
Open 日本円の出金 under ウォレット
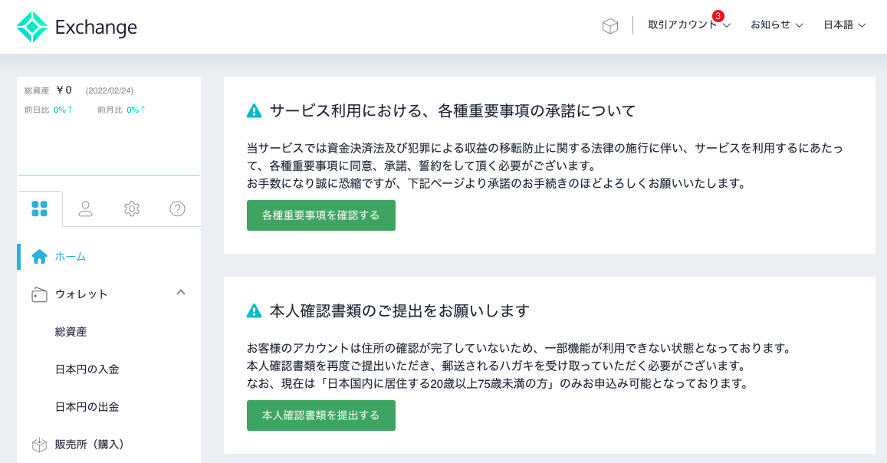click(86, 406)
